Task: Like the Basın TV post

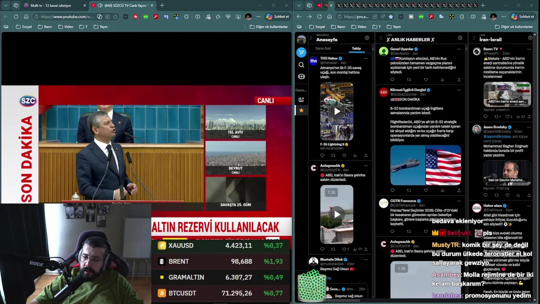Action: coord(508,117)
